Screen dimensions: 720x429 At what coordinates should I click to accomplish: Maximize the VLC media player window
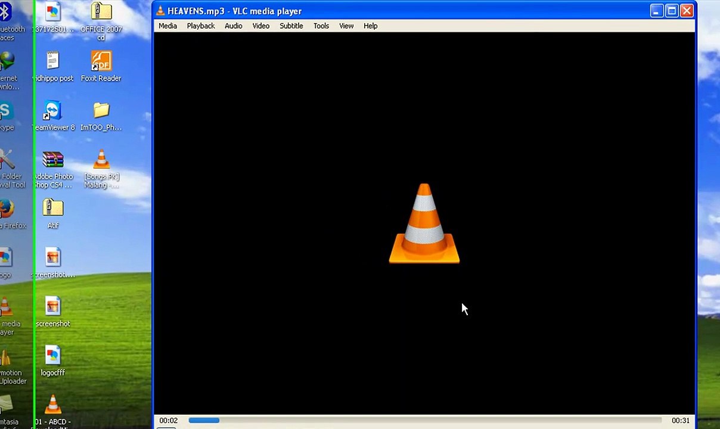click(x=671, y=11)
